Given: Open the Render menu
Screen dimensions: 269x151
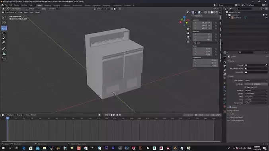Looking at the screenshot, I should tap(17, 5).
